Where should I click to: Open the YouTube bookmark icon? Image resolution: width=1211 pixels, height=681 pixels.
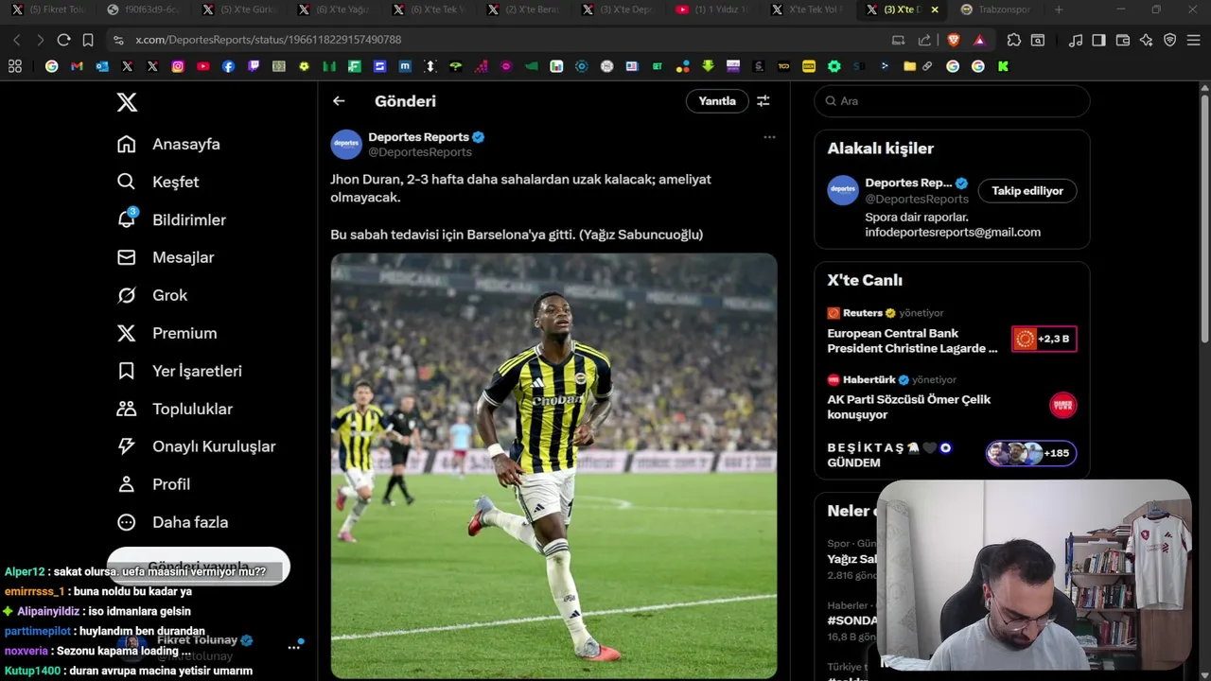(203, 66)
